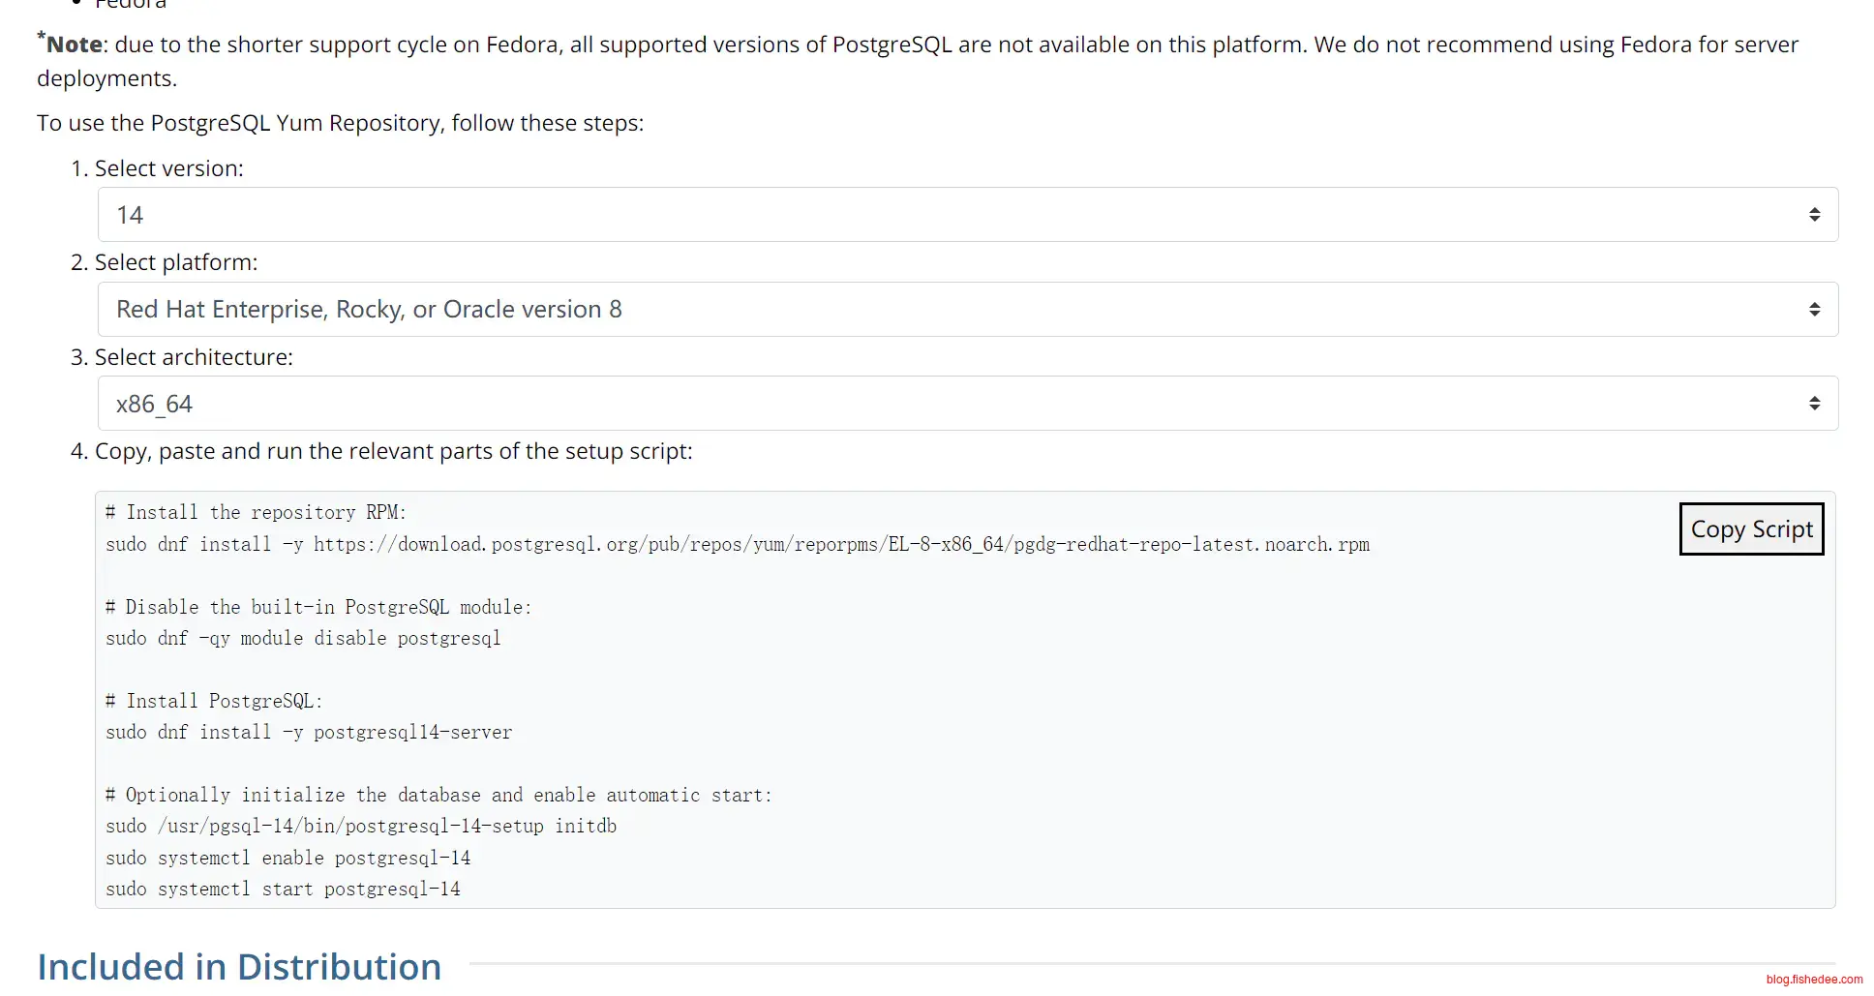Click the up-down arrows on the platform selector

click(1814, 310)
